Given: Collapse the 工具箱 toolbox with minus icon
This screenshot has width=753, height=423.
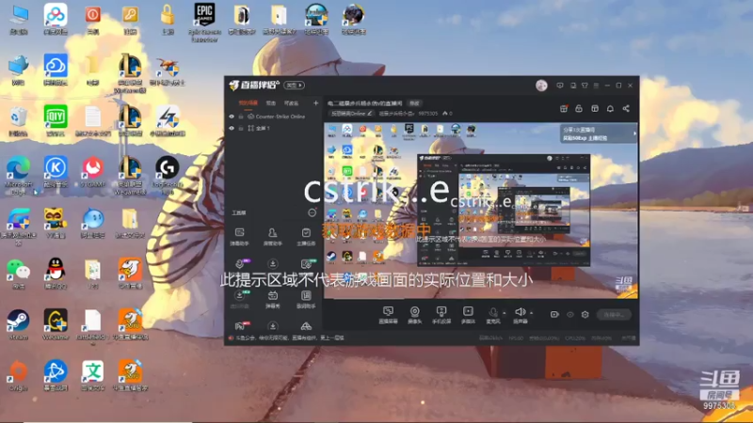Looking at the screenshot, I should (312, 212).
